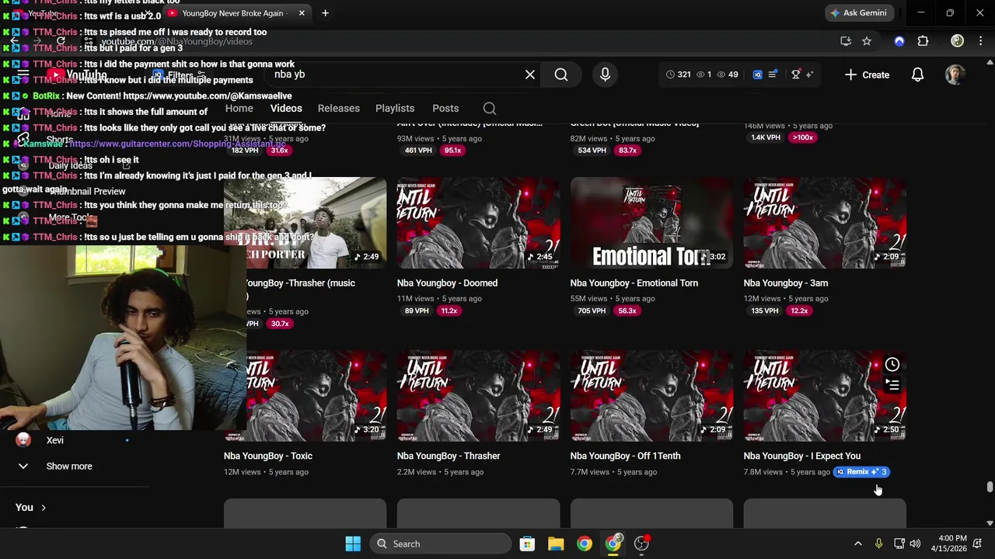Open the Posts tab
Image resolution: width=995 pixels, height=559 pixels.
point(445,109)
